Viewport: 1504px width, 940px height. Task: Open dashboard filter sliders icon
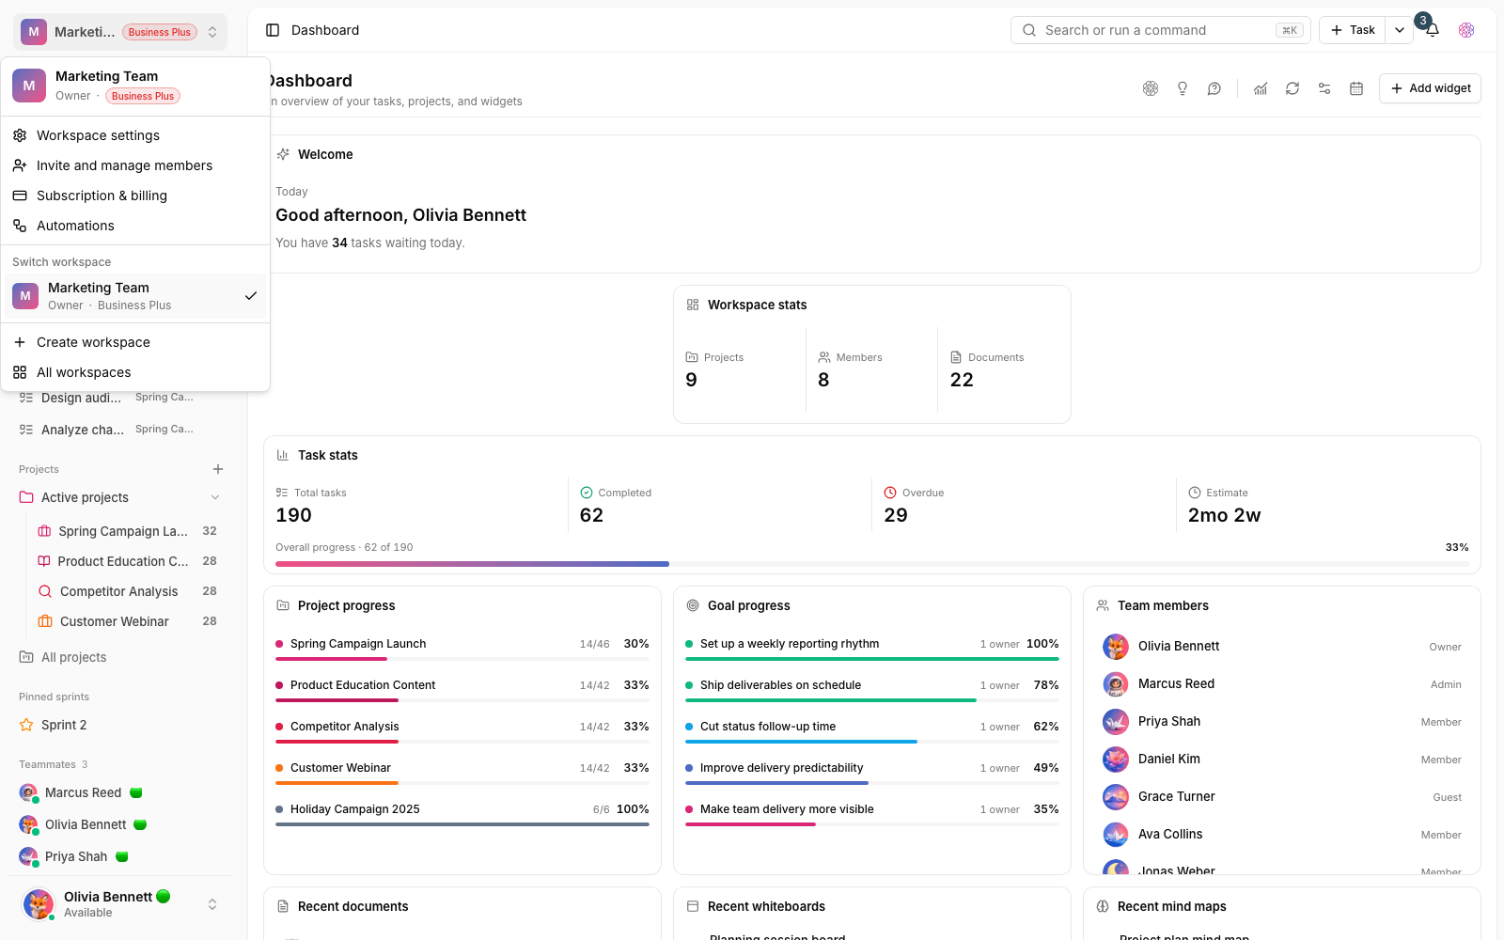coord(1324,88)
